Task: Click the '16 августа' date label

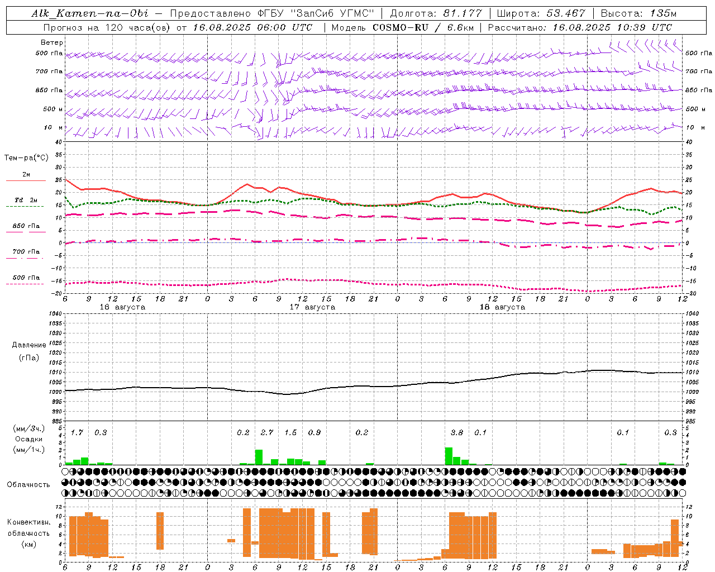Action: (x=122, y=307)
